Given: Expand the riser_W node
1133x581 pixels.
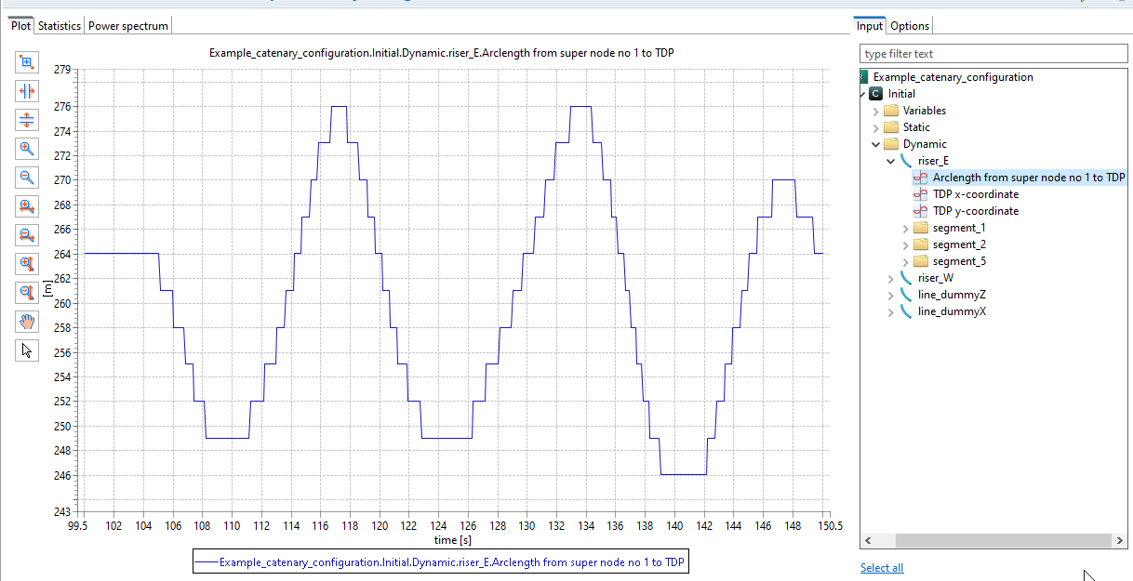Looking at the screenshot, I should click(891, 278).
